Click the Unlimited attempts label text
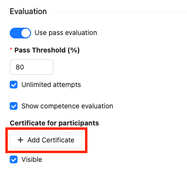The height and width of the screenshot is (175, 187). (51, 85)
